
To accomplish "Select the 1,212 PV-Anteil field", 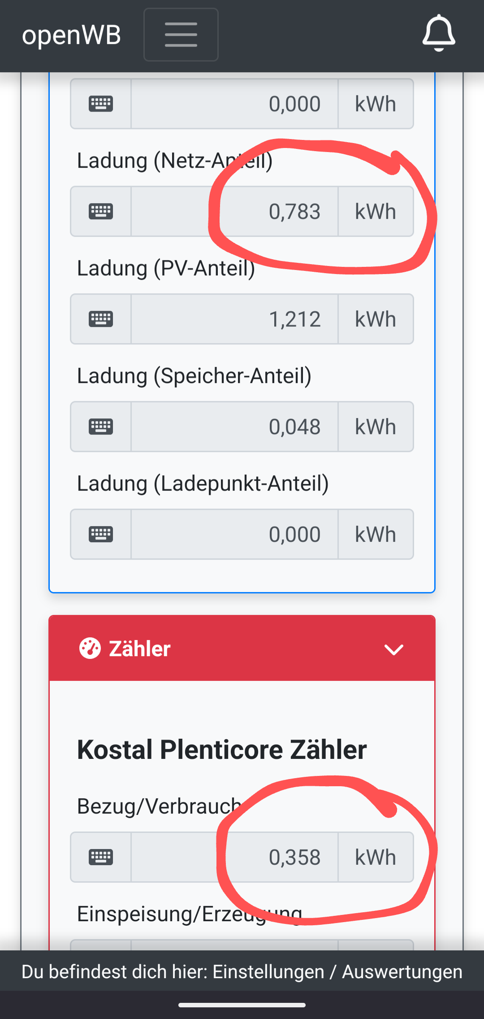I will 234,319.
